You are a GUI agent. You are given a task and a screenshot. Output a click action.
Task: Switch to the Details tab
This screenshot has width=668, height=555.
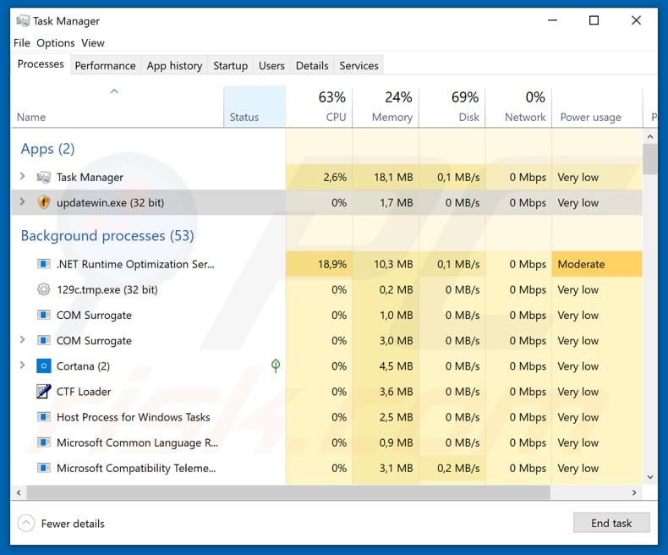[312, 65]
